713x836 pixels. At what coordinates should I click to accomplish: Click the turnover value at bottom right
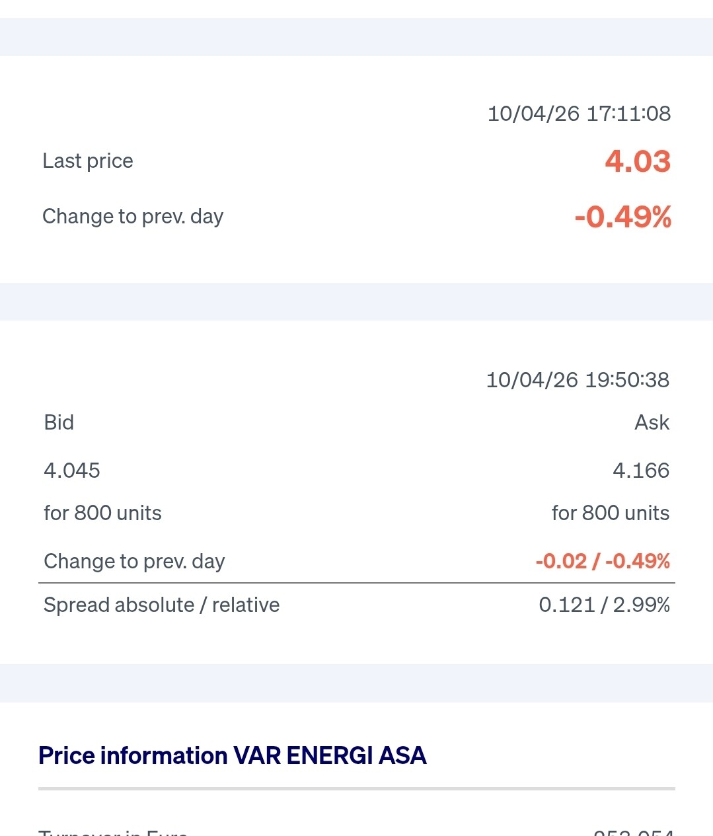[x=634, y=831]
